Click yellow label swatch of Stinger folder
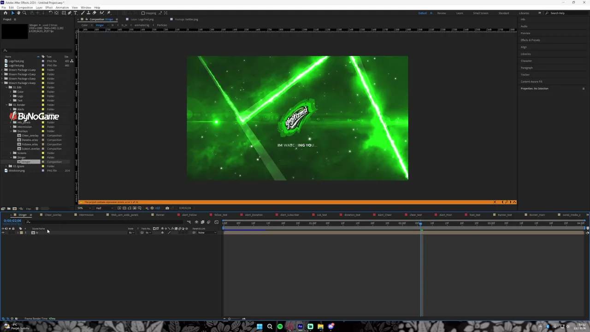This screenshot has height=332, width=590. (x=43, y=157)
